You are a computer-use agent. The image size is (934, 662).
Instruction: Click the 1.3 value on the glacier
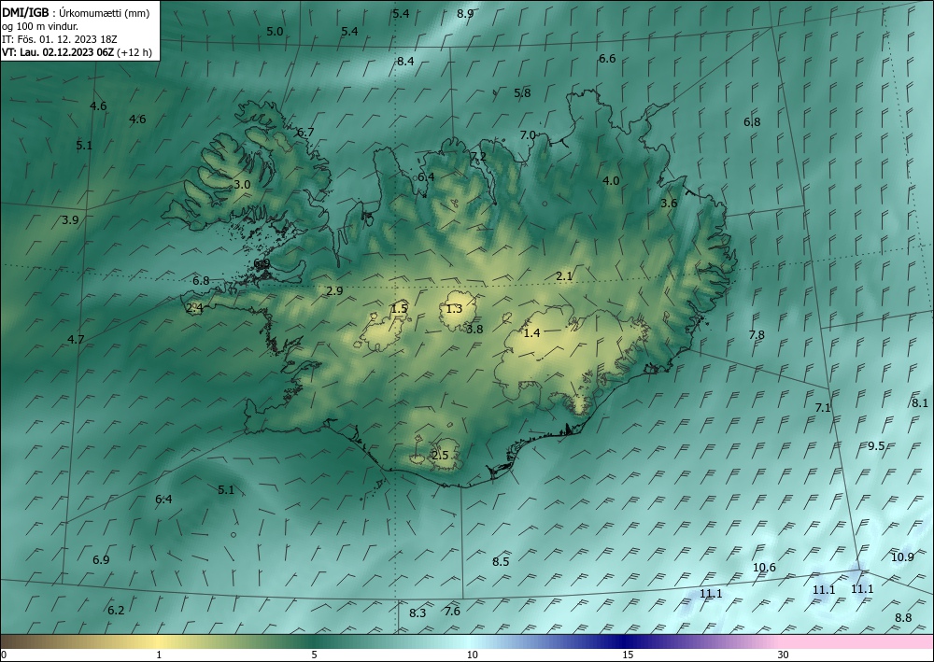(x=454, y=308)
